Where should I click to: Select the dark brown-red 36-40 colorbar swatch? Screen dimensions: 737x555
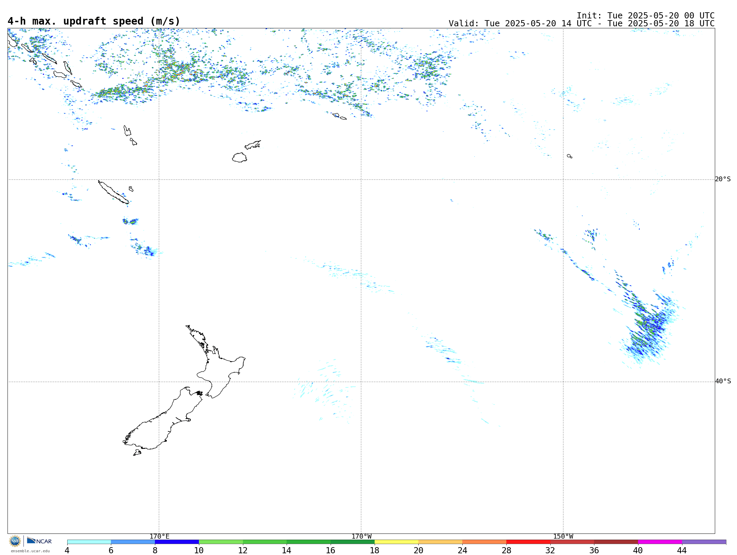click(x=616, y=542)
